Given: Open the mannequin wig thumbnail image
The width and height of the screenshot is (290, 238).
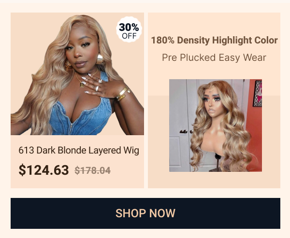Looking at the screenshot, I should [216, 126].
